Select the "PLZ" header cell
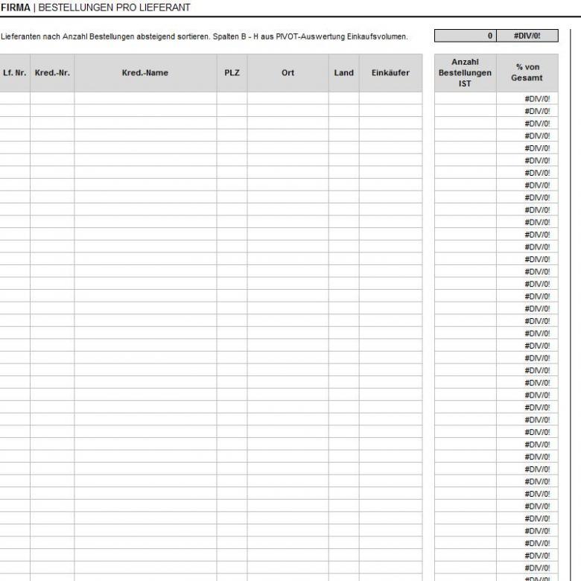This screenshot has width=581, height=581. tap(232, 73)
